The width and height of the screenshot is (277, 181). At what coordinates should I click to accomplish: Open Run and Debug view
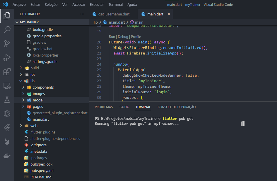click(x=7, y=58)
